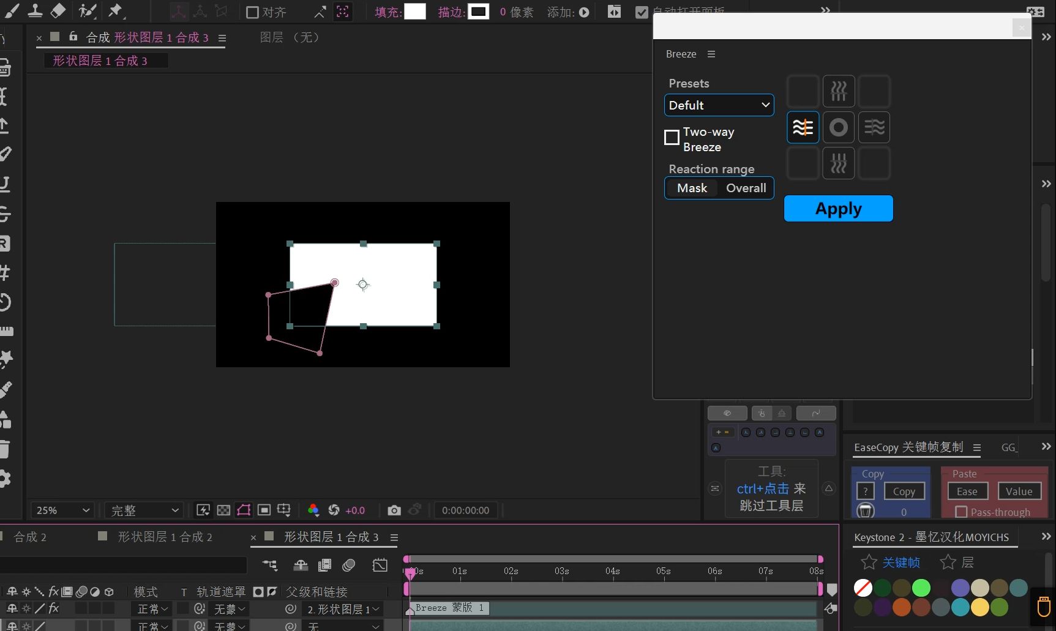The image size is (1056, 631).
Task: Open the Breeze Presets dropdown
Action: pyautogui.click(x=719, y=105)
